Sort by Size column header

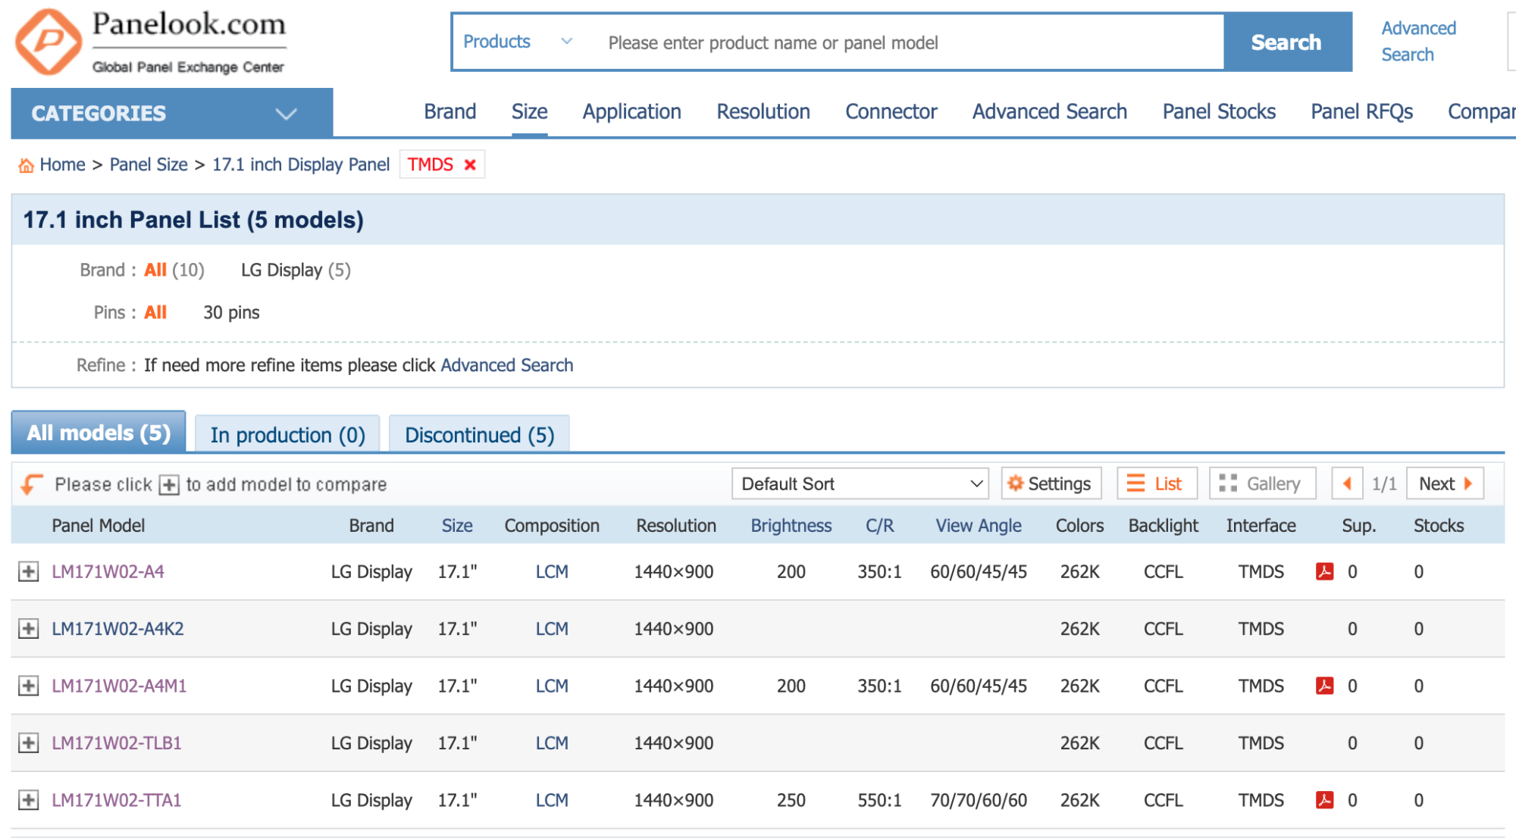(x=457, y=526)
